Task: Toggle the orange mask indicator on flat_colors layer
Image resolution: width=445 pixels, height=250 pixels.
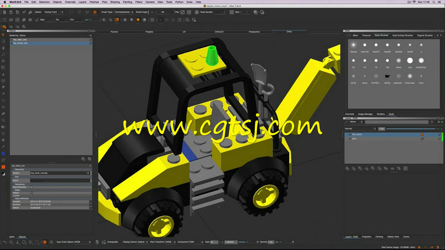Action: (422, 134)
